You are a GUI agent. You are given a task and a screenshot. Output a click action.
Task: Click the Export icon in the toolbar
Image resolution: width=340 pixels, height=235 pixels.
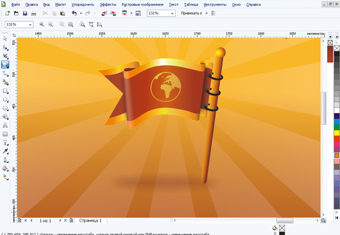[113, 13]
